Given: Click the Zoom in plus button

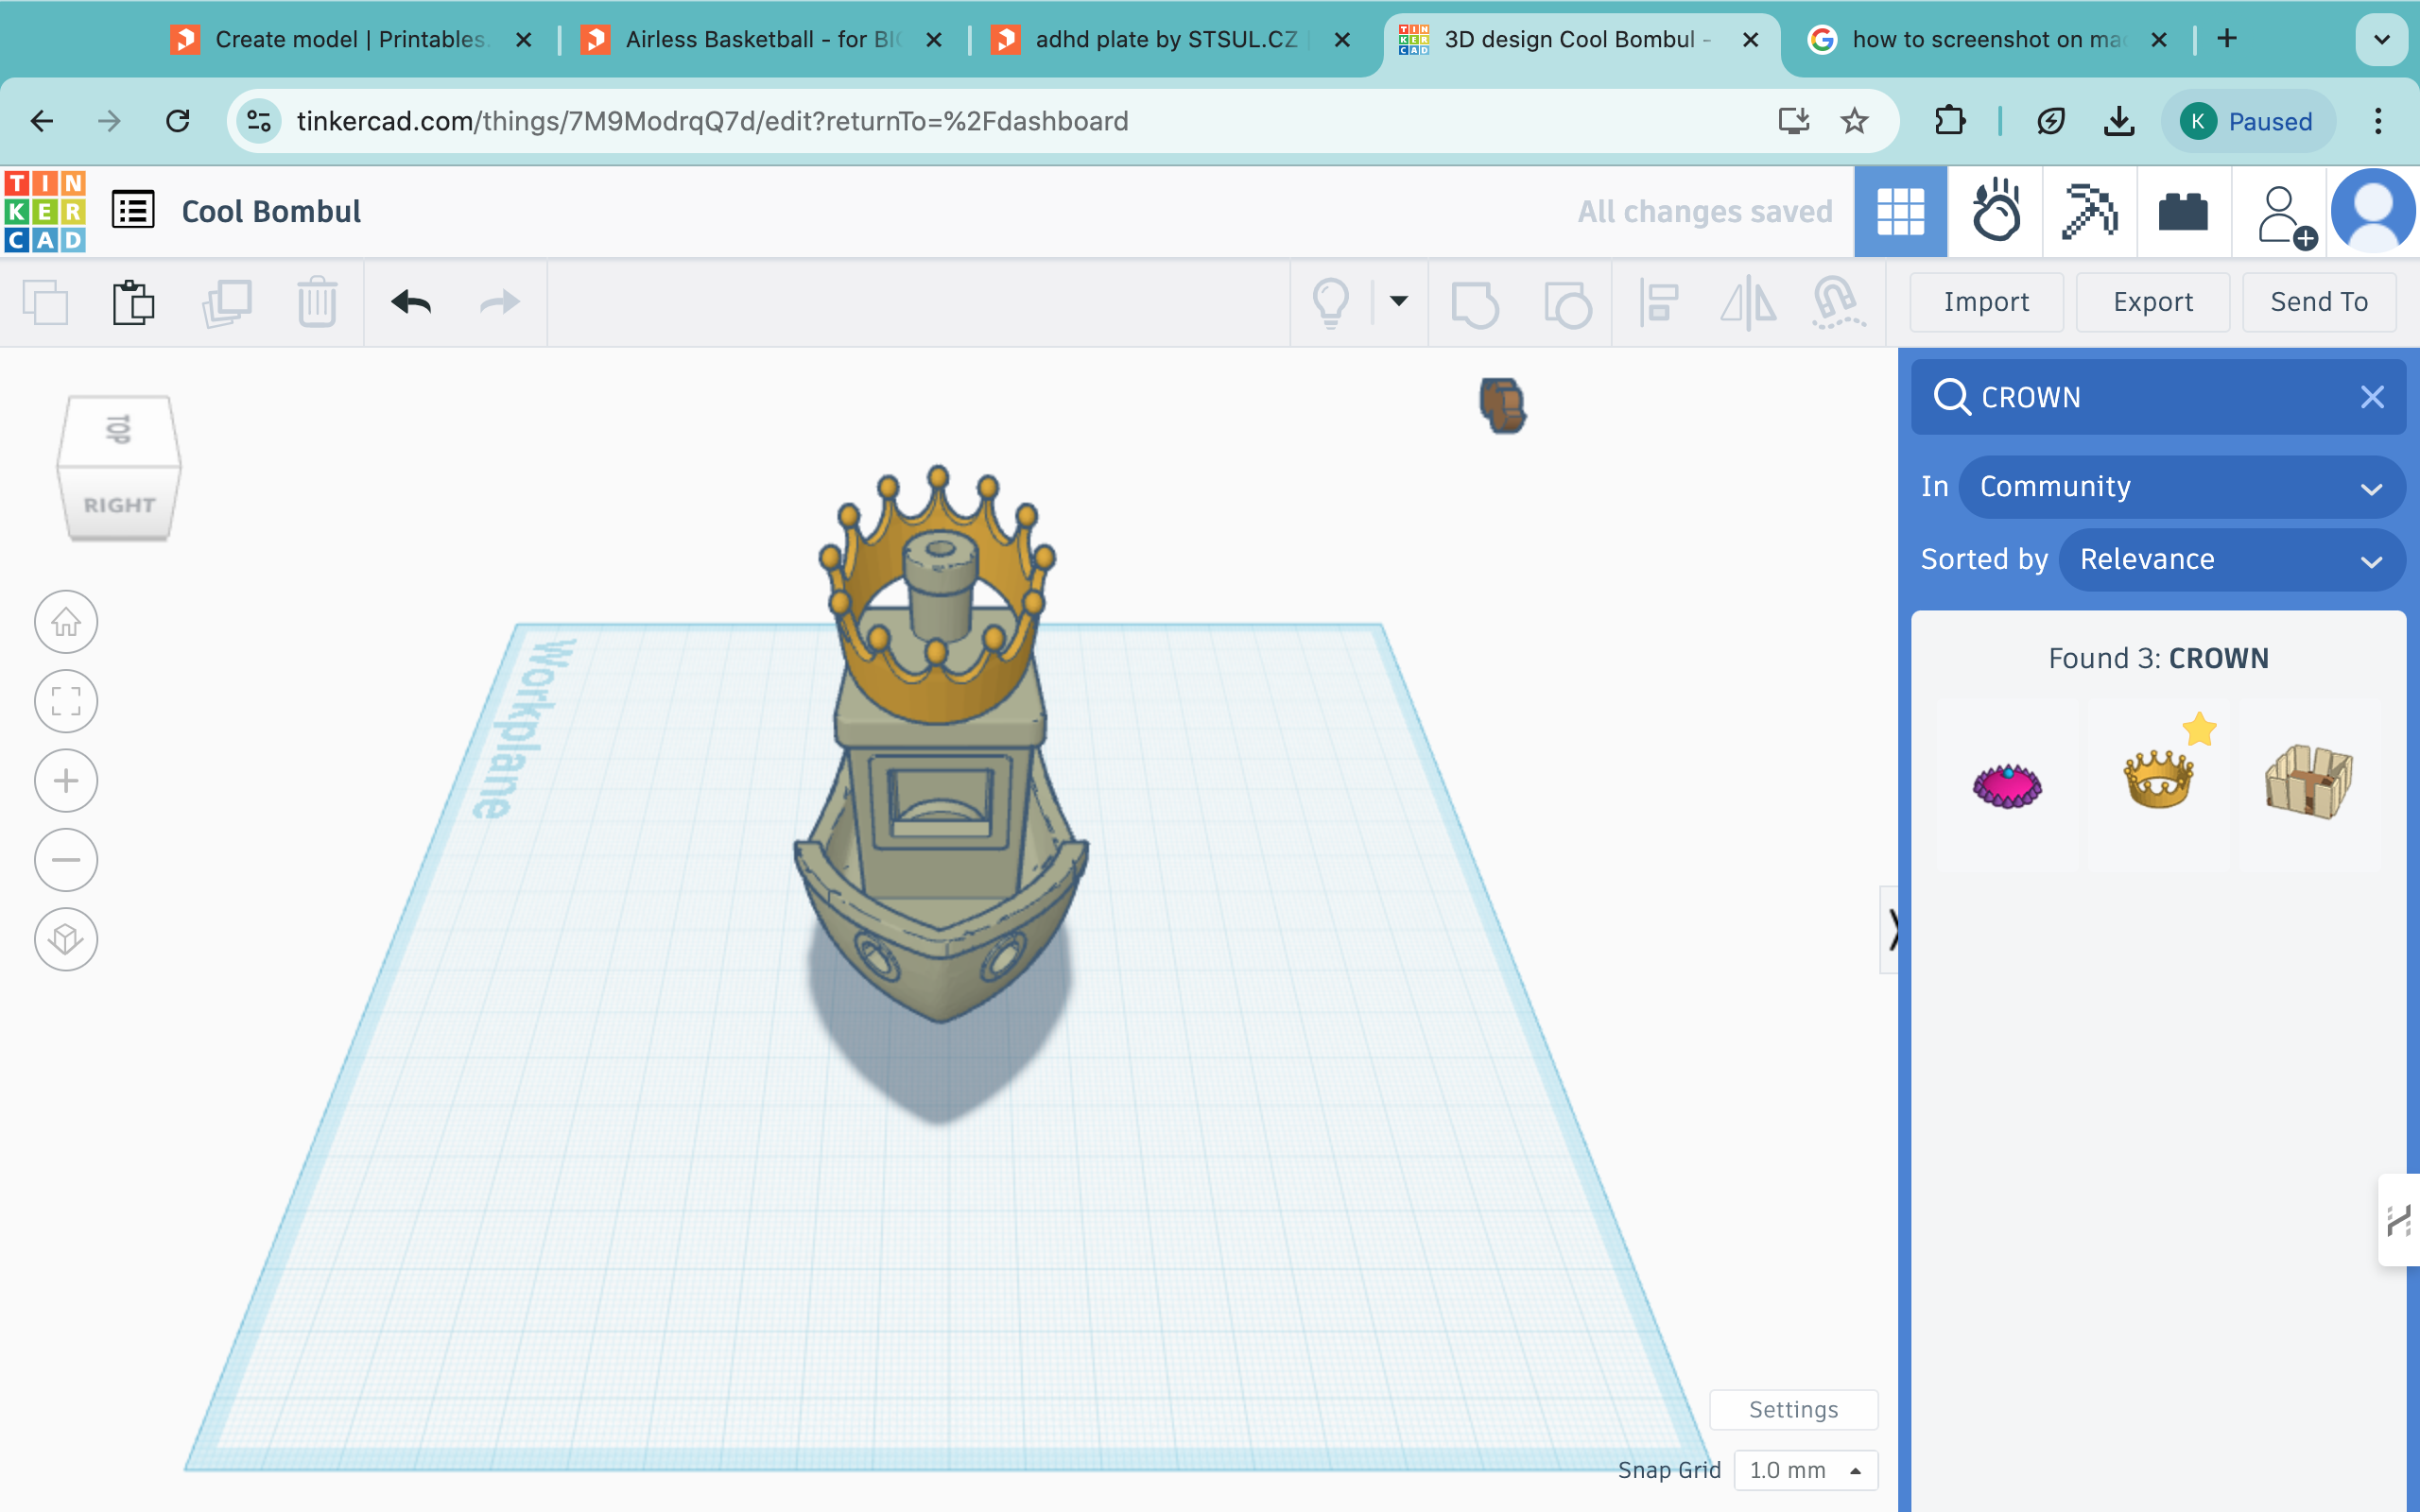Looking at the screenshot, I should tap(66, 780).
